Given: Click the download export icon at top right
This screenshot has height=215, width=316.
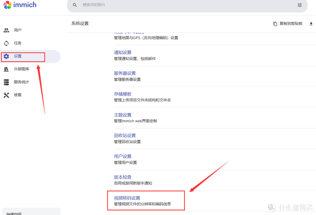Looking at the screenshot, I should pos(311,24).
